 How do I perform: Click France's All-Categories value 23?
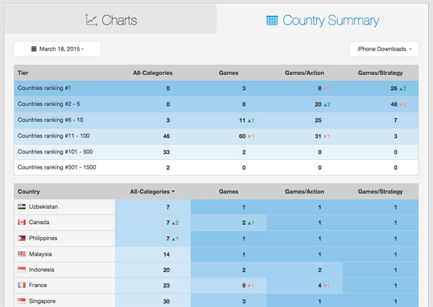click(x=166, y=286)
